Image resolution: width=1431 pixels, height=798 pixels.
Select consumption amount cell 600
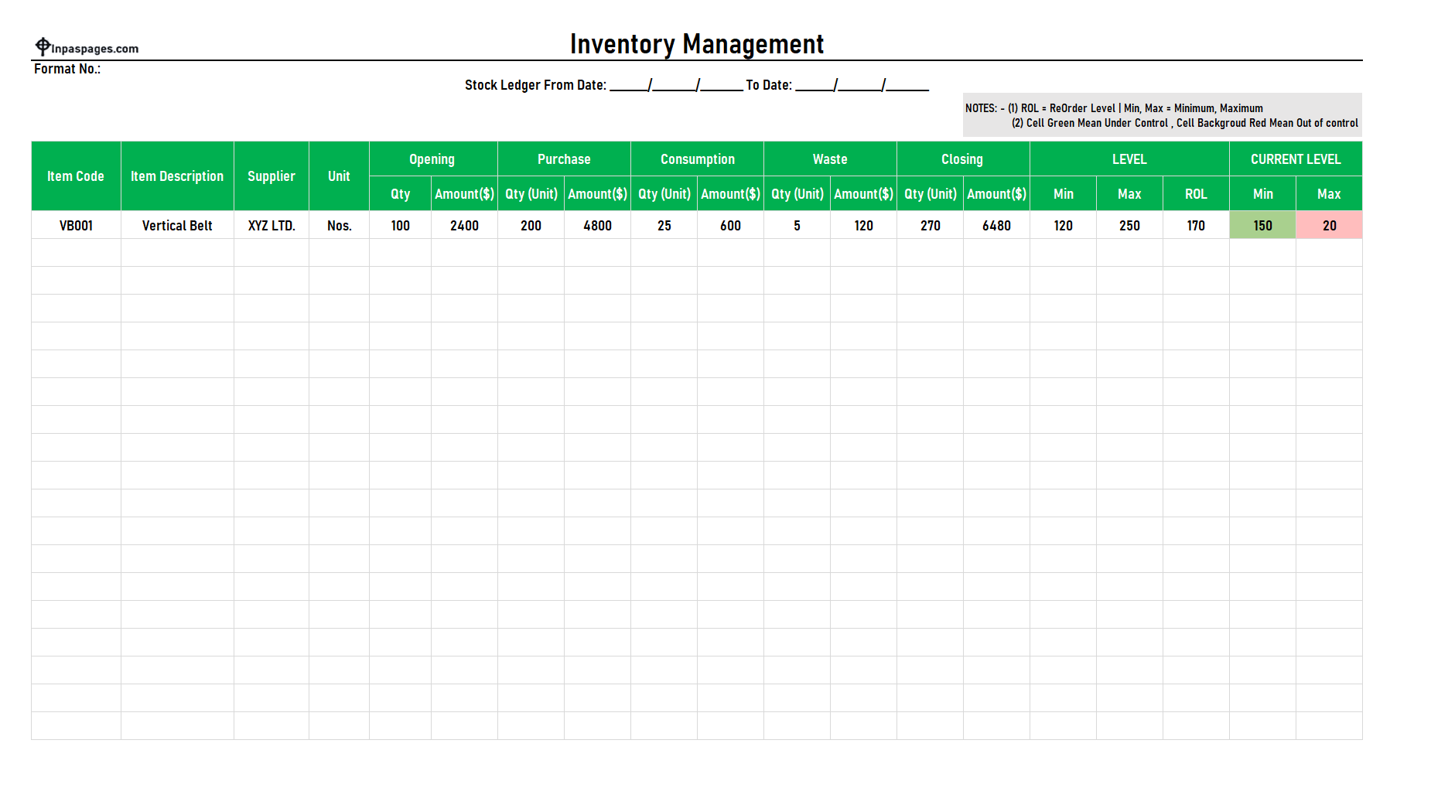(730, 225)
